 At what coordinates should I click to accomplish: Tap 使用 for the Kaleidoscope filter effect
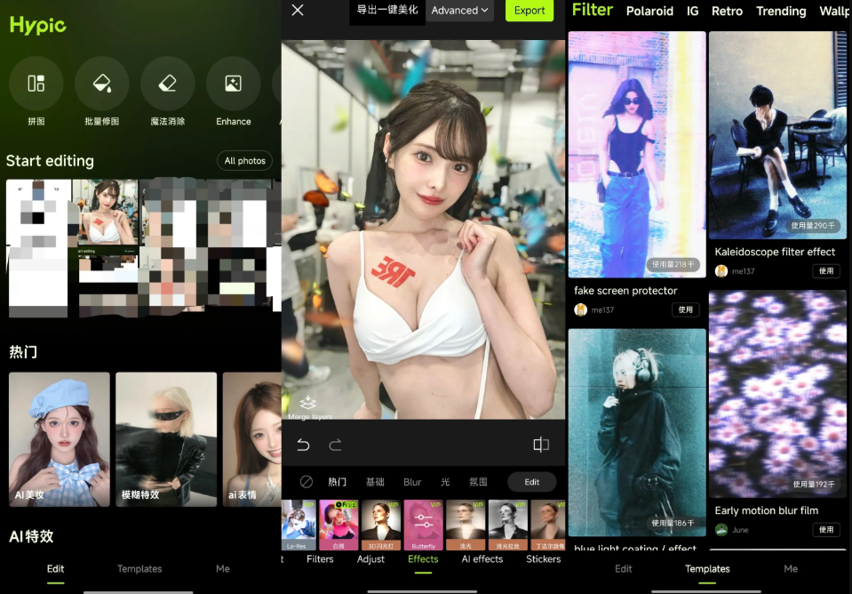pos(825,271)
